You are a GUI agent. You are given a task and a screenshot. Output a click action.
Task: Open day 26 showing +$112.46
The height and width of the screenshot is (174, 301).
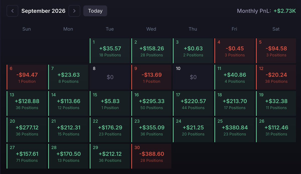(276, 130)
